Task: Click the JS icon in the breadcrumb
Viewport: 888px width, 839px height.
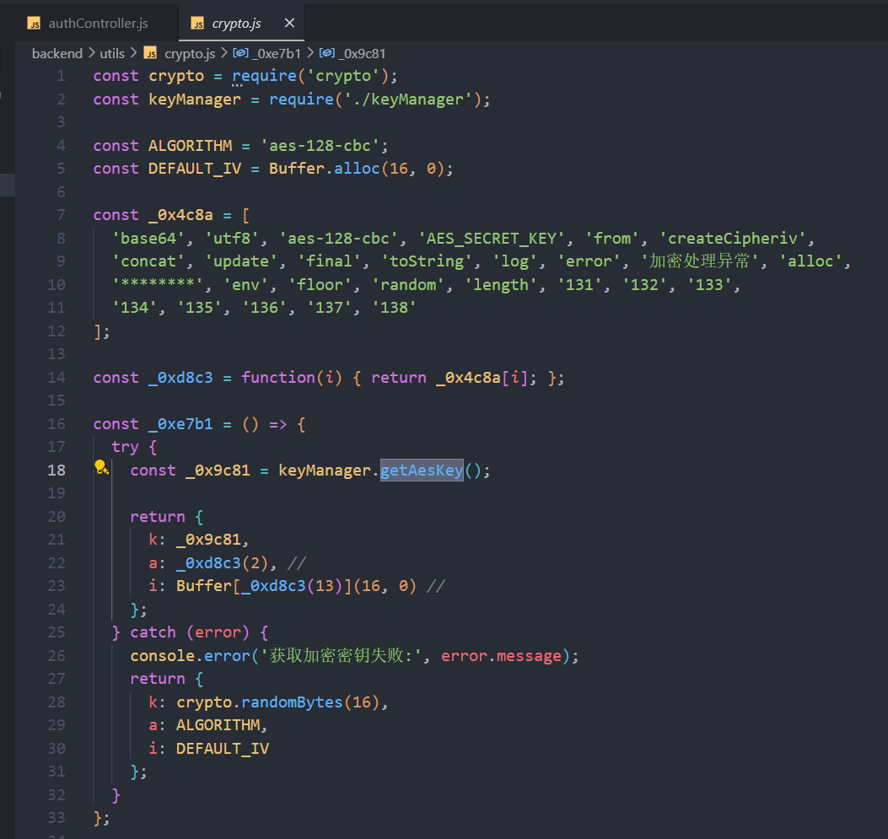Action: coord(150,53)
